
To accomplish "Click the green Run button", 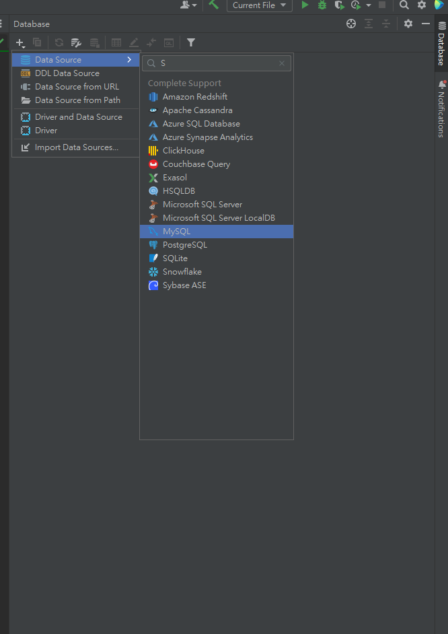I will (x=305, y=5).
